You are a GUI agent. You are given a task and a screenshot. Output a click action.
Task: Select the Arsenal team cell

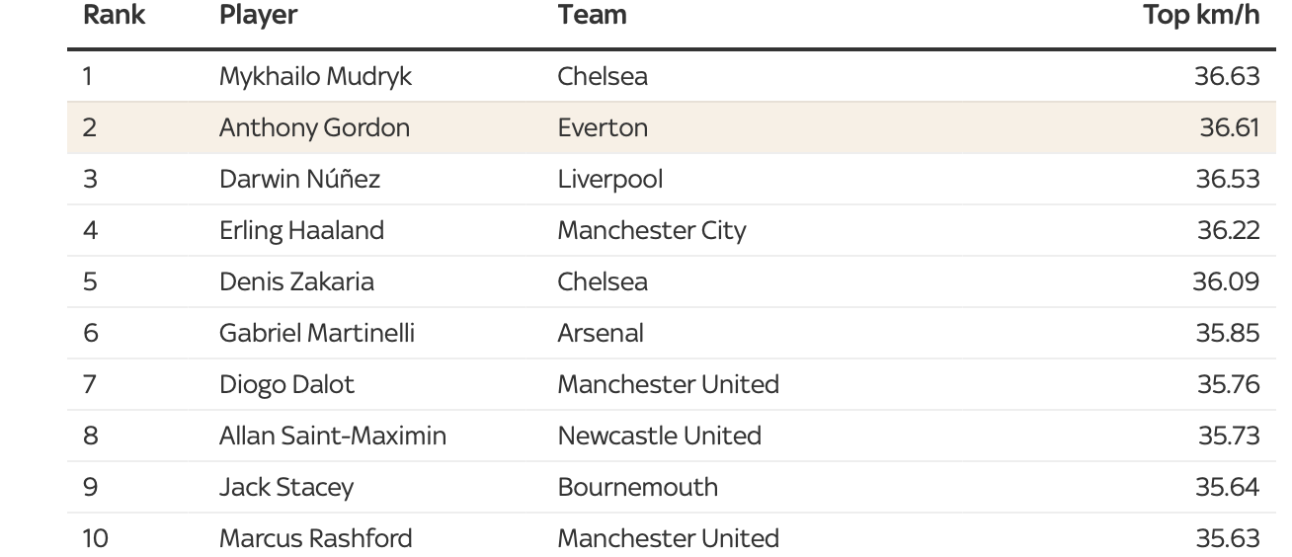600,333
